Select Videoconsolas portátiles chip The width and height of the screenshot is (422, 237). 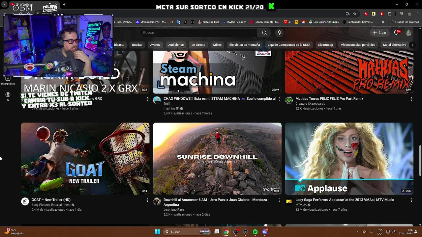tap(358, 45)
